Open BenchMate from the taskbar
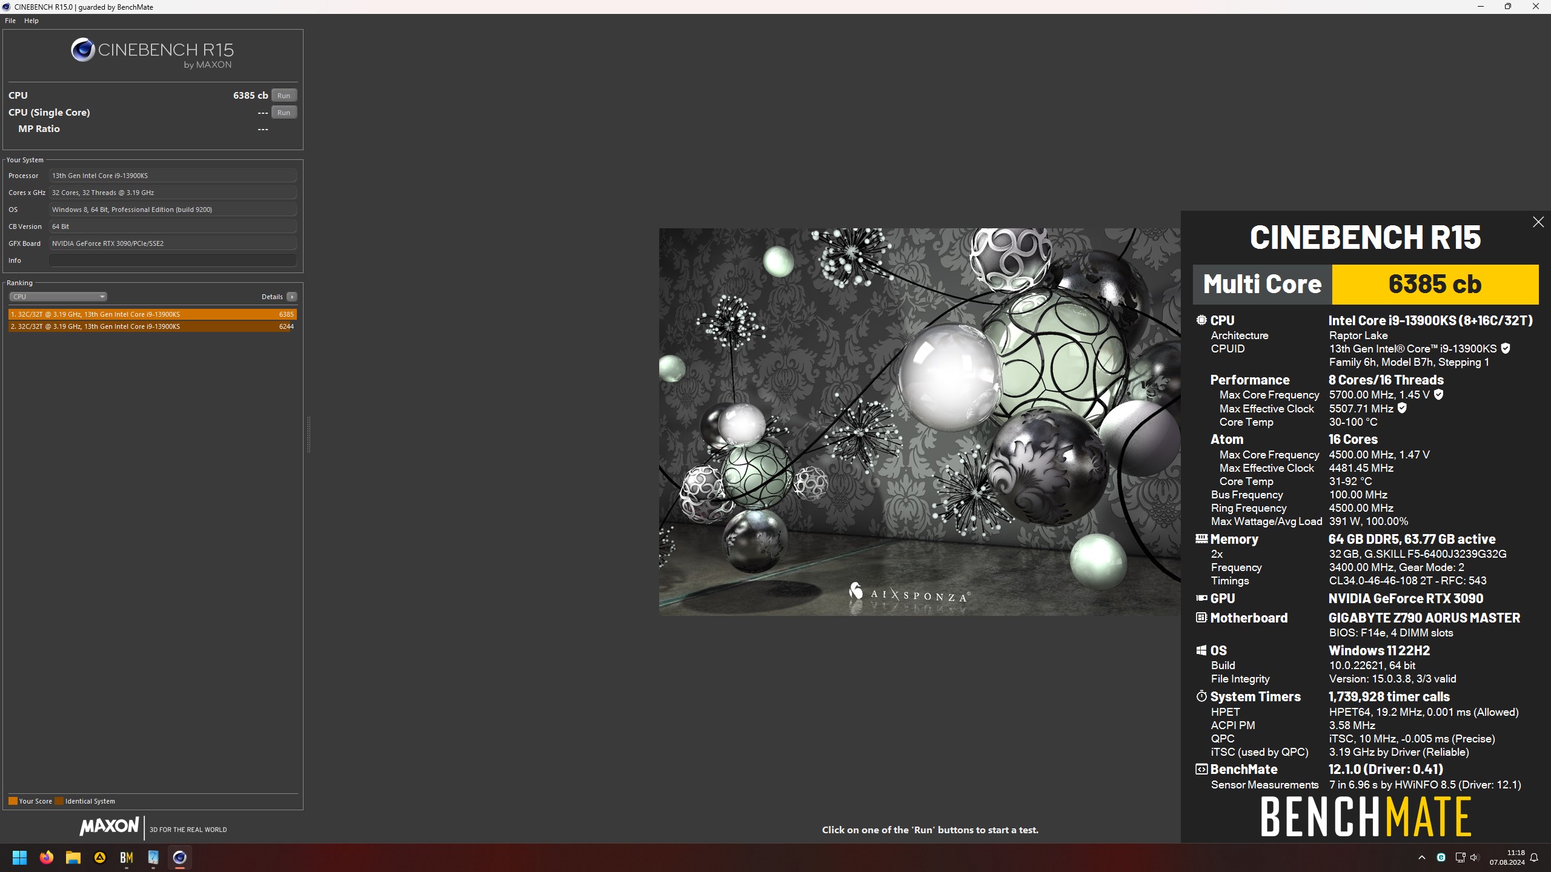This screenshot has width=1551, height=872. click(127, 857)
